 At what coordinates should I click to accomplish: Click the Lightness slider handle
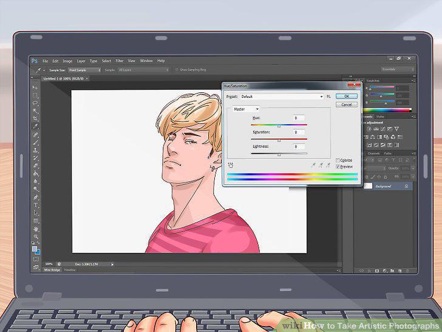coord(279,154)
